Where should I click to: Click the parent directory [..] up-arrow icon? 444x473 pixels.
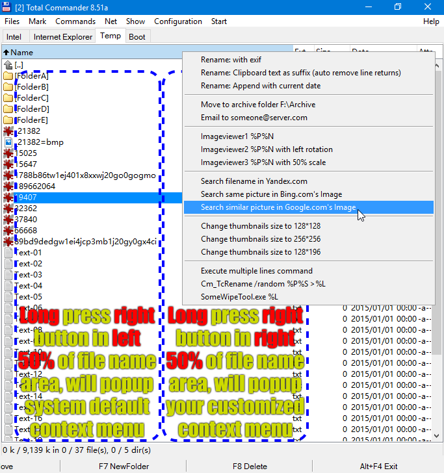(8, 64)
